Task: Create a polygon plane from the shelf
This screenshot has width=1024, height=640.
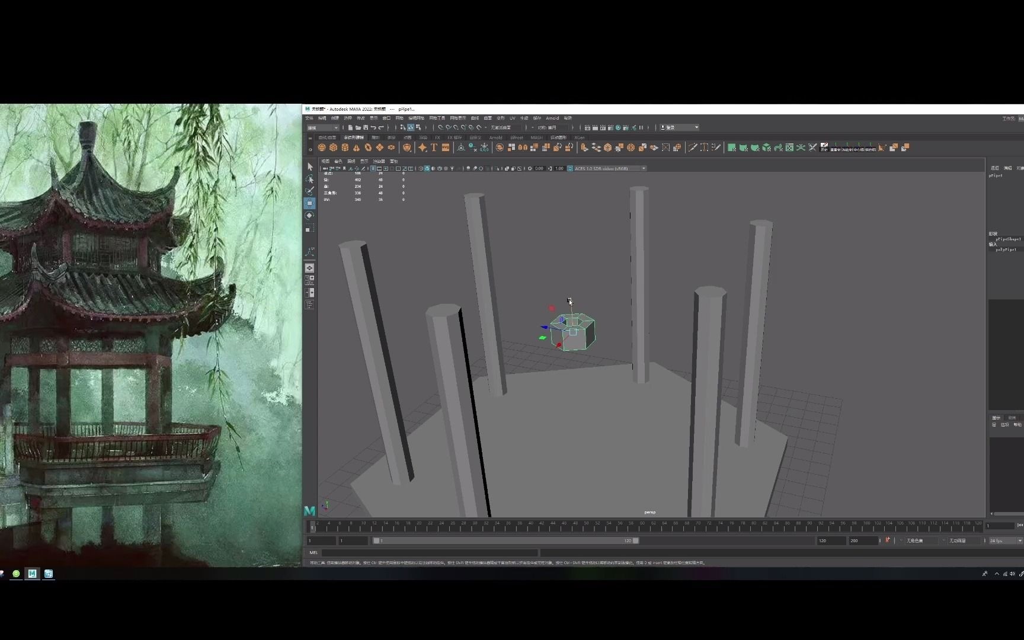Action: click(379, 147)
